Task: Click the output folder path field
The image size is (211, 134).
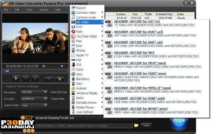Action: point(84,126)
